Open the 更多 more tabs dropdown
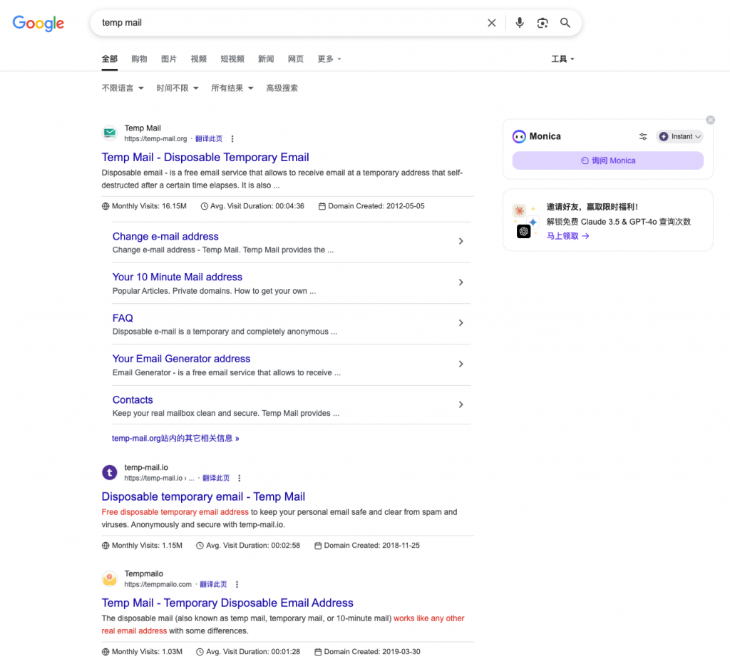This screenshot has height=669, width=730. click(x=329, y=59)
